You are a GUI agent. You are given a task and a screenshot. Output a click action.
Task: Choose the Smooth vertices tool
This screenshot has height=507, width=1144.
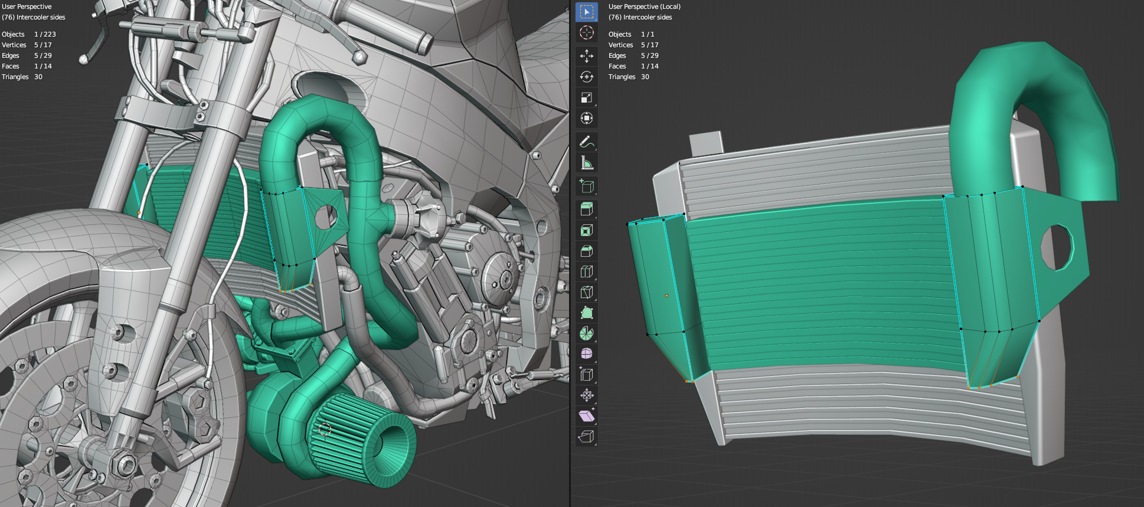click(x=586, y=354)
